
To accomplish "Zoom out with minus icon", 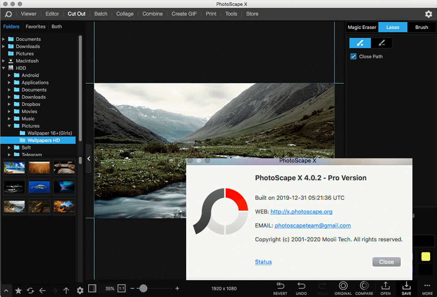I will click(x=132, y=288).
